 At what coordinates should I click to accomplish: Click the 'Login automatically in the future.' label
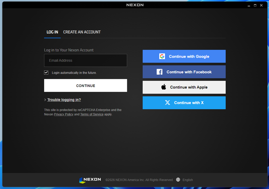[x=74, y=73]
